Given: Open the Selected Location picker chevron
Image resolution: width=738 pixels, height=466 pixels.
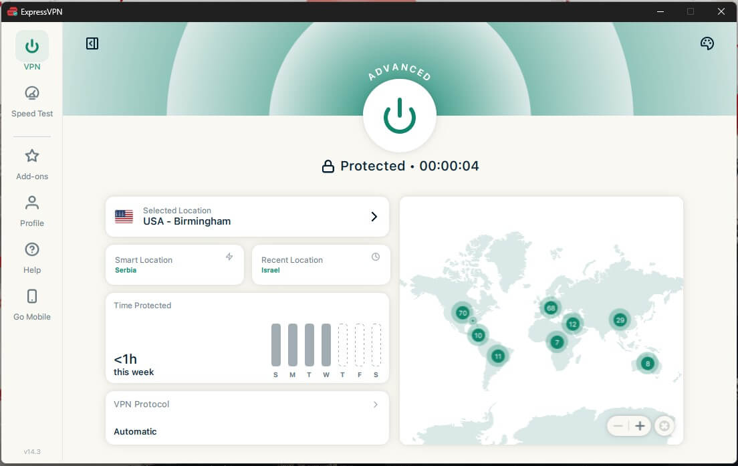Looking at the screenshot, I should [374, 217].
